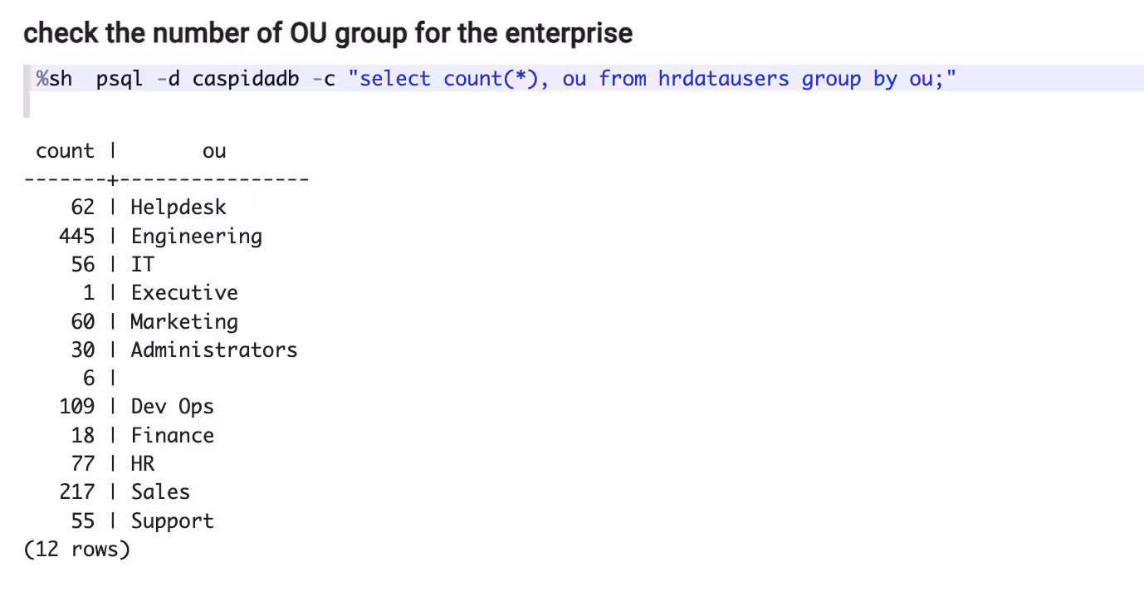The height and width of the screenshot is (611, 1144).
Task: Click the count 6 row with blank ou
Action: (x=89, y=379)
